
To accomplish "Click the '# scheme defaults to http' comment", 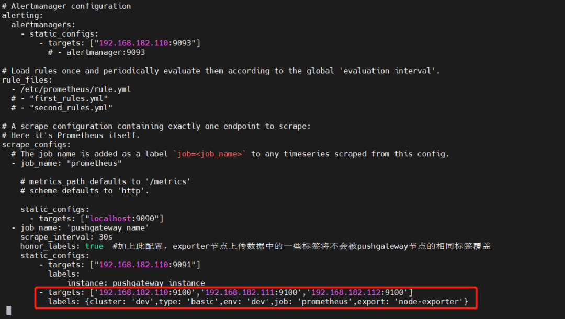I will 85,191.
